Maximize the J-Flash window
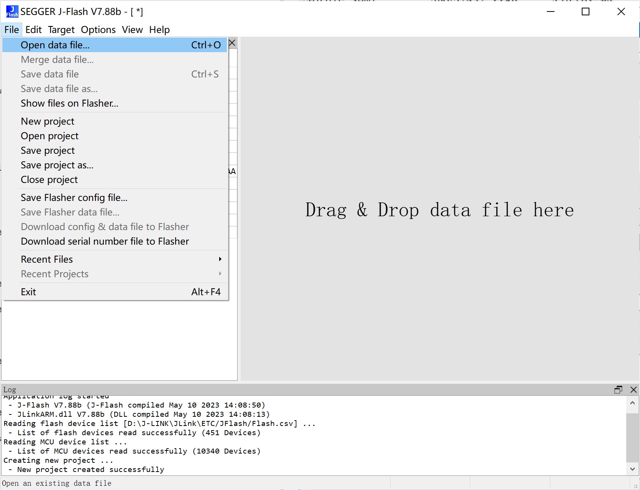The width and height of the screenshot is (640, 490). click(x=586, y=12)
